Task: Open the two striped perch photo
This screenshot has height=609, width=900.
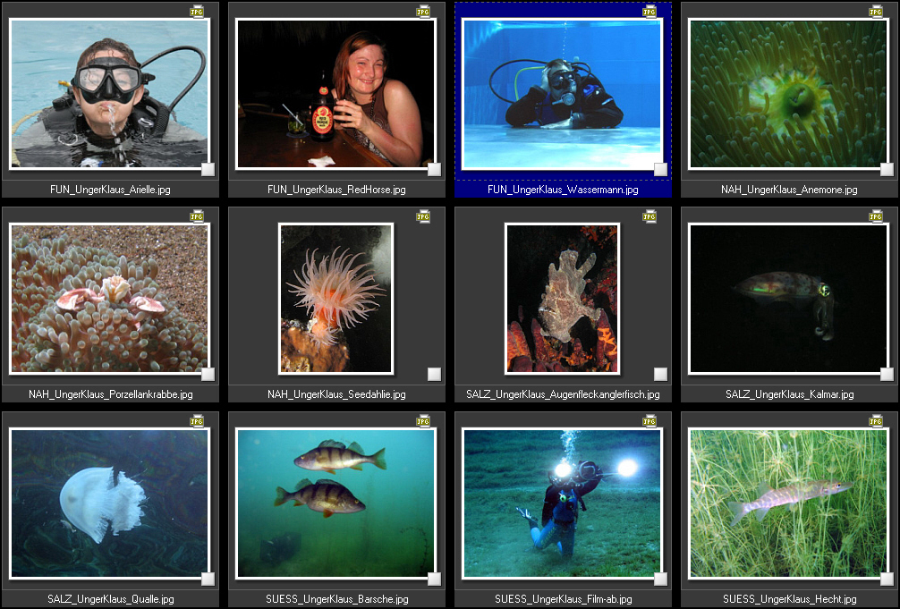Action: pos(335,503)
